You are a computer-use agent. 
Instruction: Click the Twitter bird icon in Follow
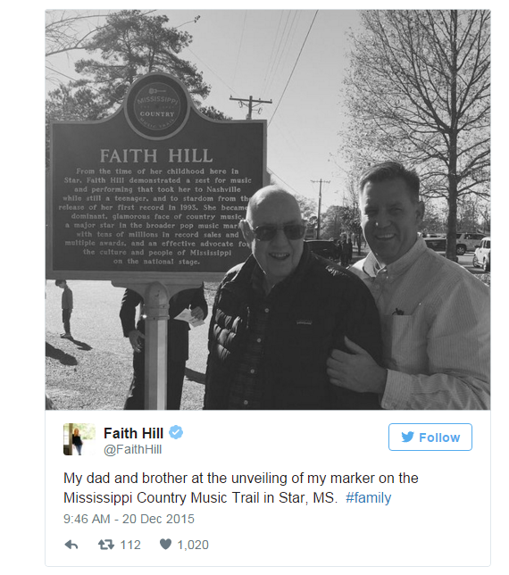coord(407,437)
